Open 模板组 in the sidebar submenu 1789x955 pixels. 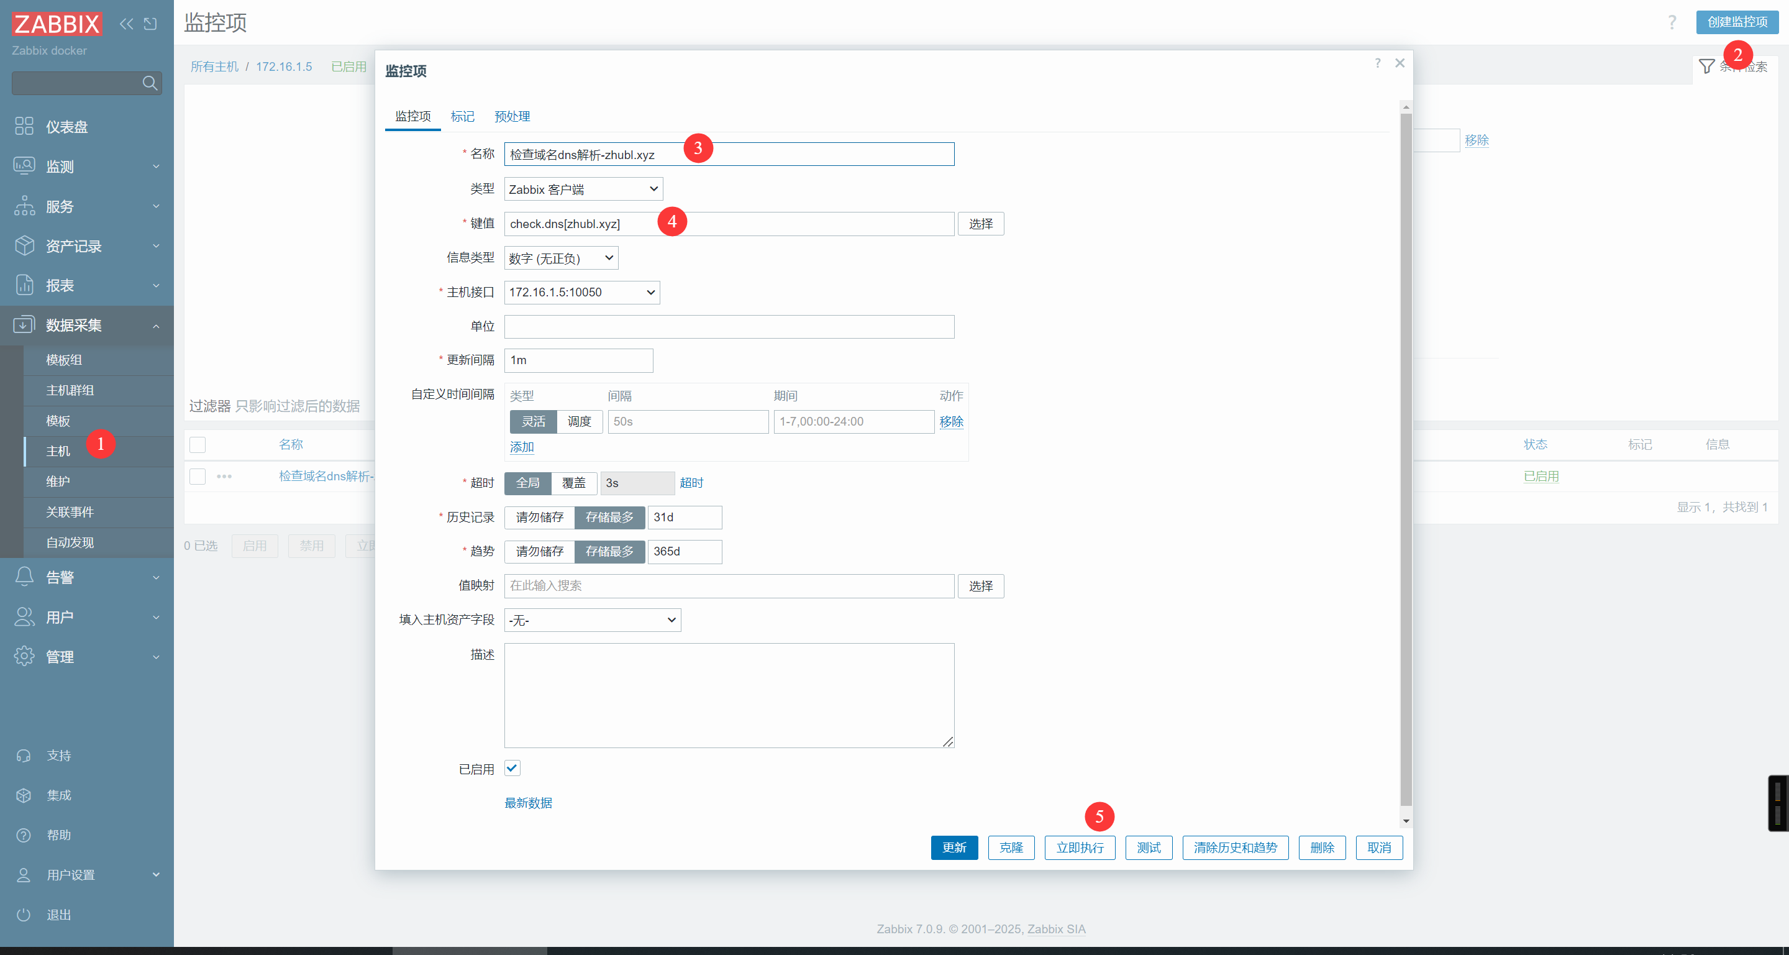click(x=64, y=360)
